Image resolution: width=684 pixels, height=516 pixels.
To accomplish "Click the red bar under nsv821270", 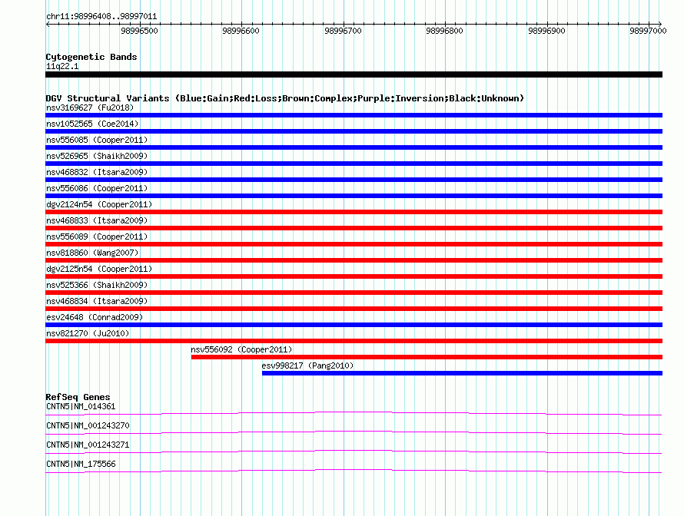I will pyautogui.click(x=354, y=341).
